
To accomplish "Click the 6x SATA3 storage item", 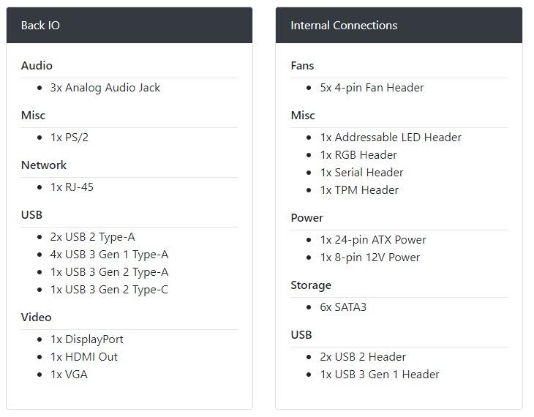I will point(343,307).
